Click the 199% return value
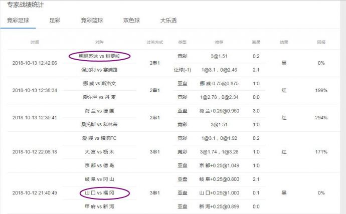The width and height of the screenshot is (346, 214). tap(321, 90)
